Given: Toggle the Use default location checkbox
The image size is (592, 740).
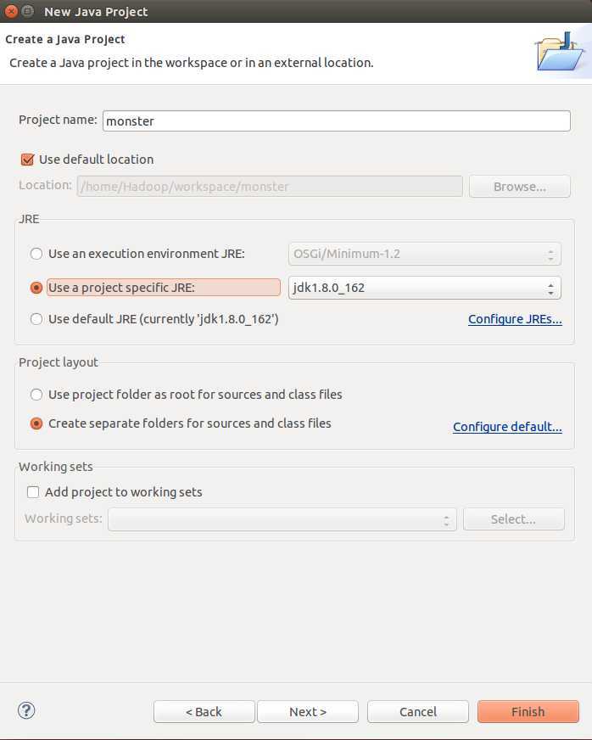Looking at the screenshot, I should click(27, 160).
